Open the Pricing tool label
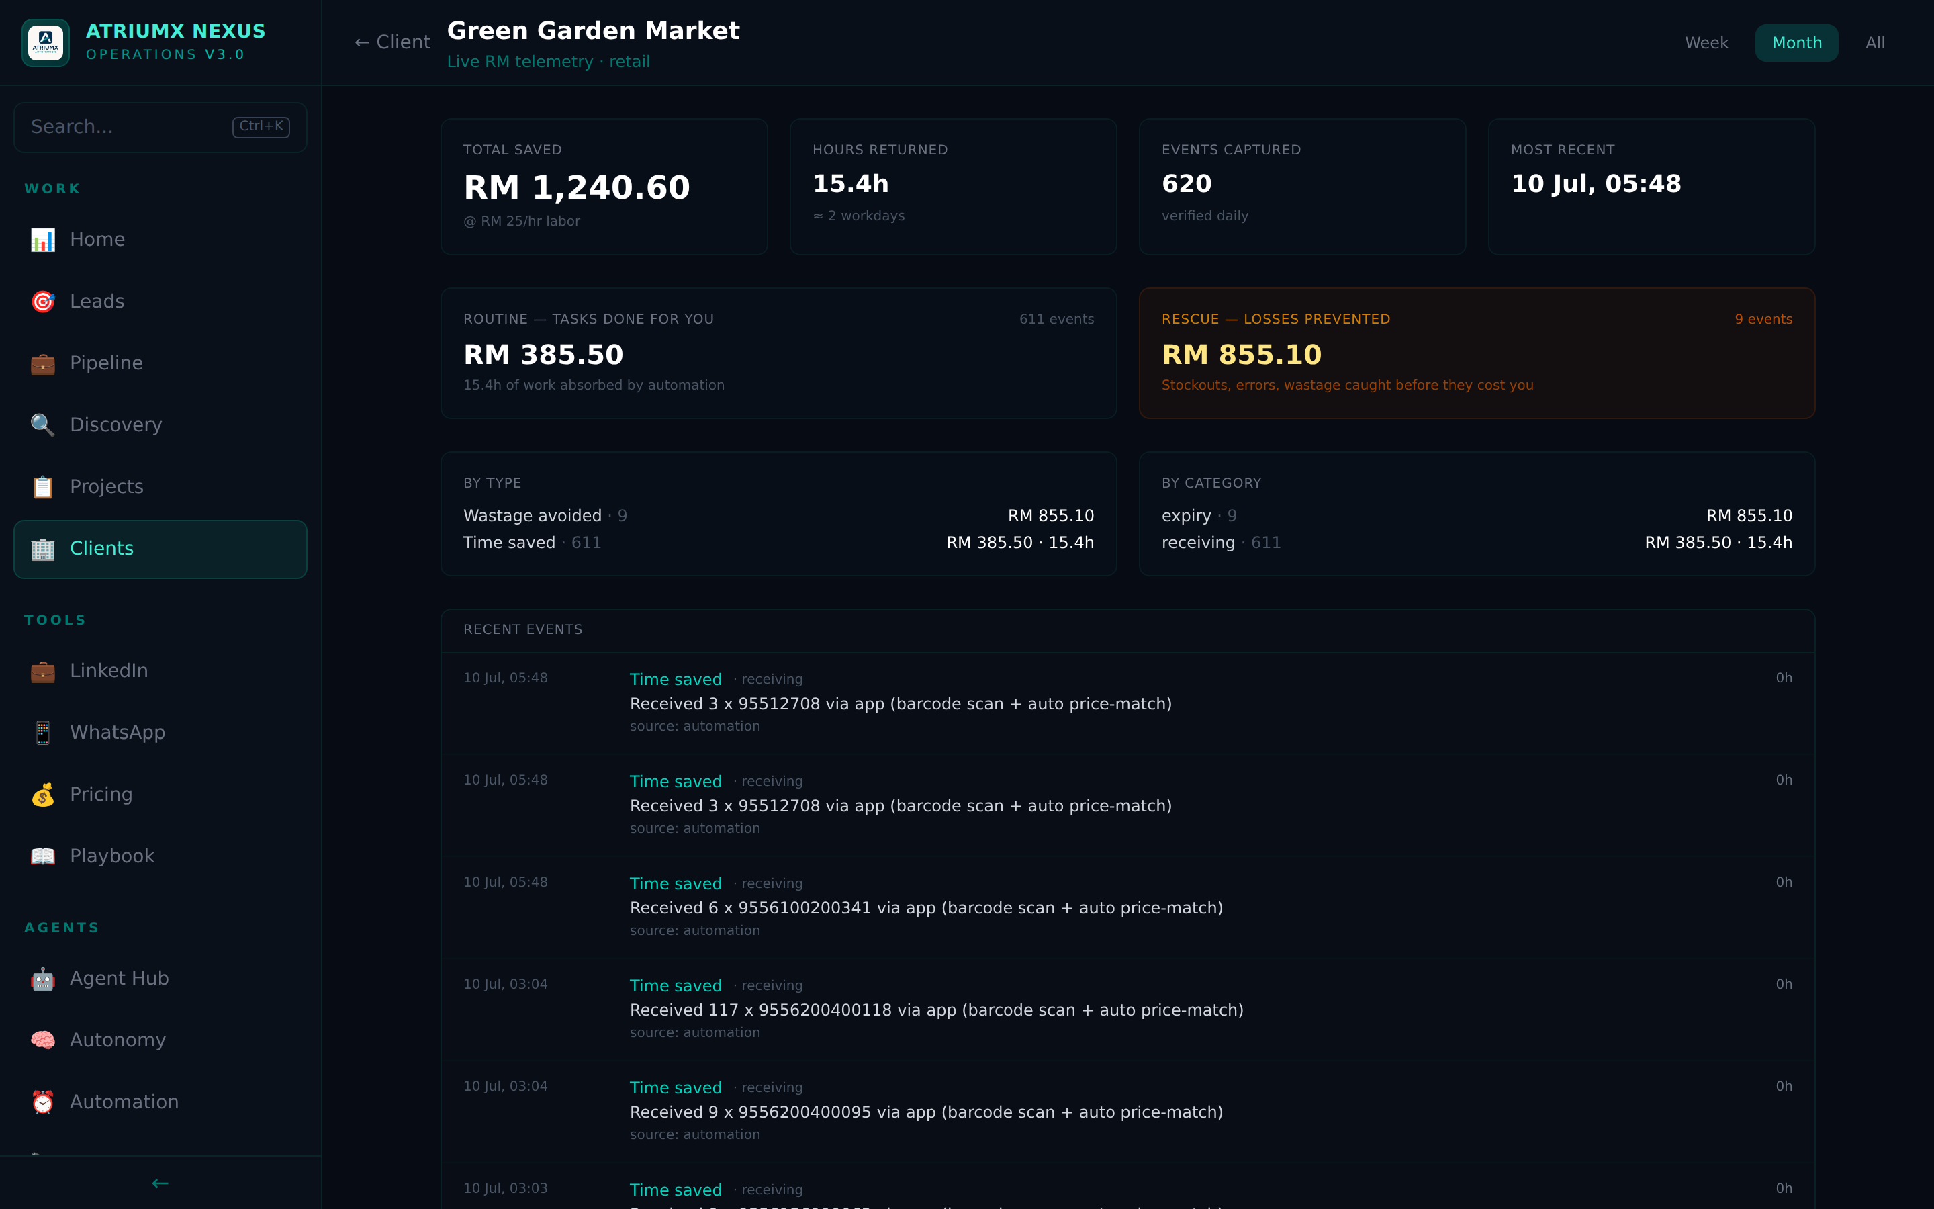Image resolution: width=1934 pixels, height=1209 pixels. pyautogui.click(x=101, y=794)
